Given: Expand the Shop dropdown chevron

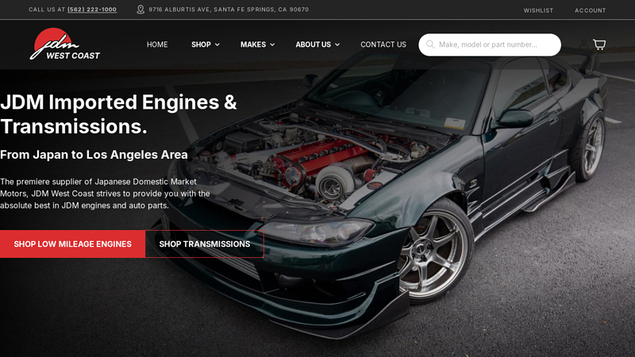Looking at the screenshot, I should [x=217, y=45].
